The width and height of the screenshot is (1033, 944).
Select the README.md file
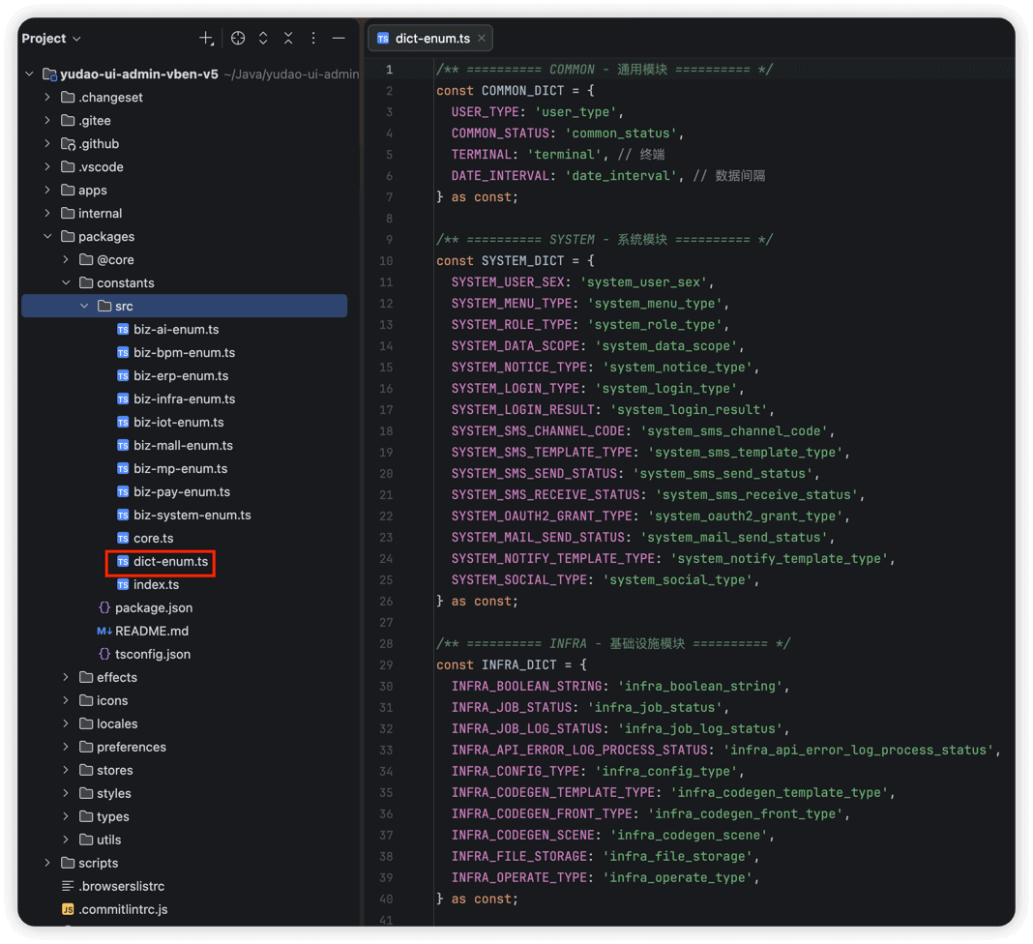151,631
